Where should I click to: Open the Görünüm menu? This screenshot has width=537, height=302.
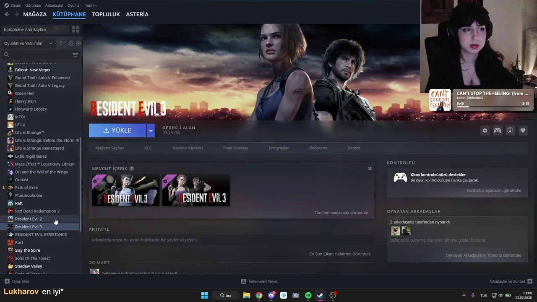(33, 5)
